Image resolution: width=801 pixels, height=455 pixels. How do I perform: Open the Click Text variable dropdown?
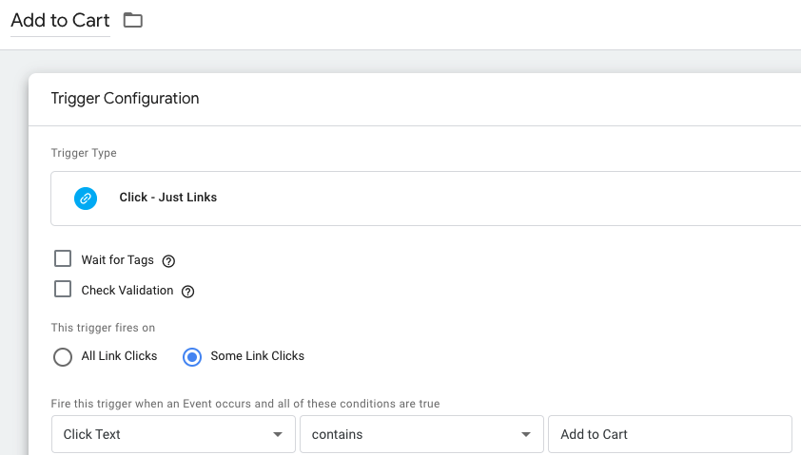(x=173, y=434)
